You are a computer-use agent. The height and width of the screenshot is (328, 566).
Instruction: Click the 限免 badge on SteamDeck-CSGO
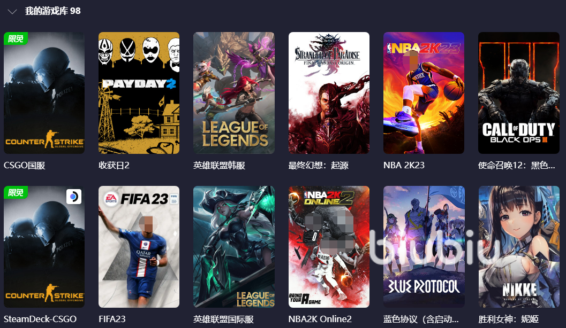click(x=16, y=192)
